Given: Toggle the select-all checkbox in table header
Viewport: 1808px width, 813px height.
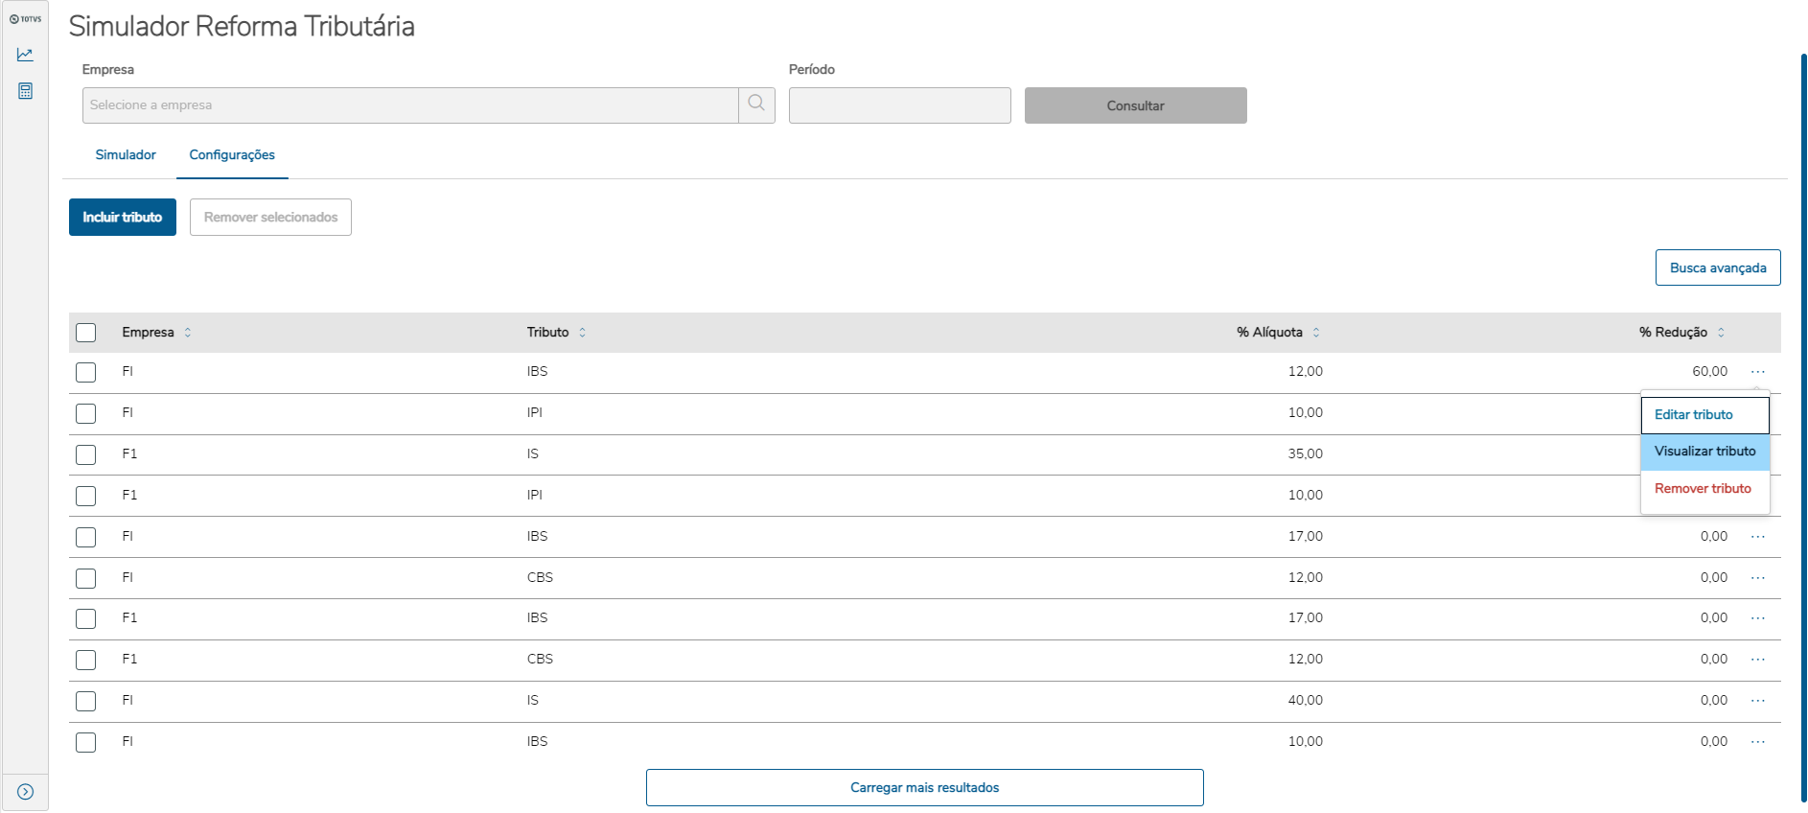Looking at the screenshot, I should click(86, 333).
